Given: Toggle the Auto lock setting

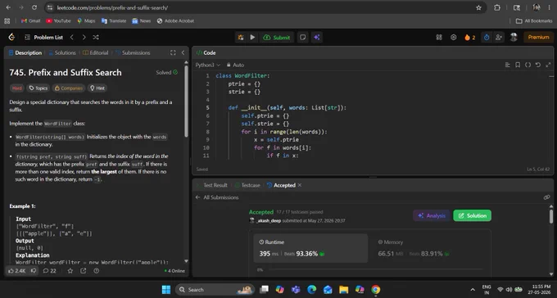Looking at the screenshot, I should click(x=235, y=65).
